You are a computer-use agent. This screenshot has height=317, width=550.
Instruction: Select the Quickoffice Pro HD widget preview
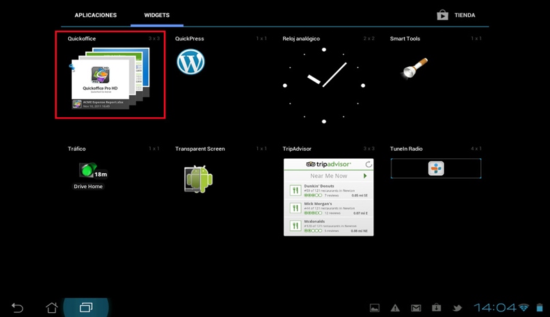tap(111, 78)
